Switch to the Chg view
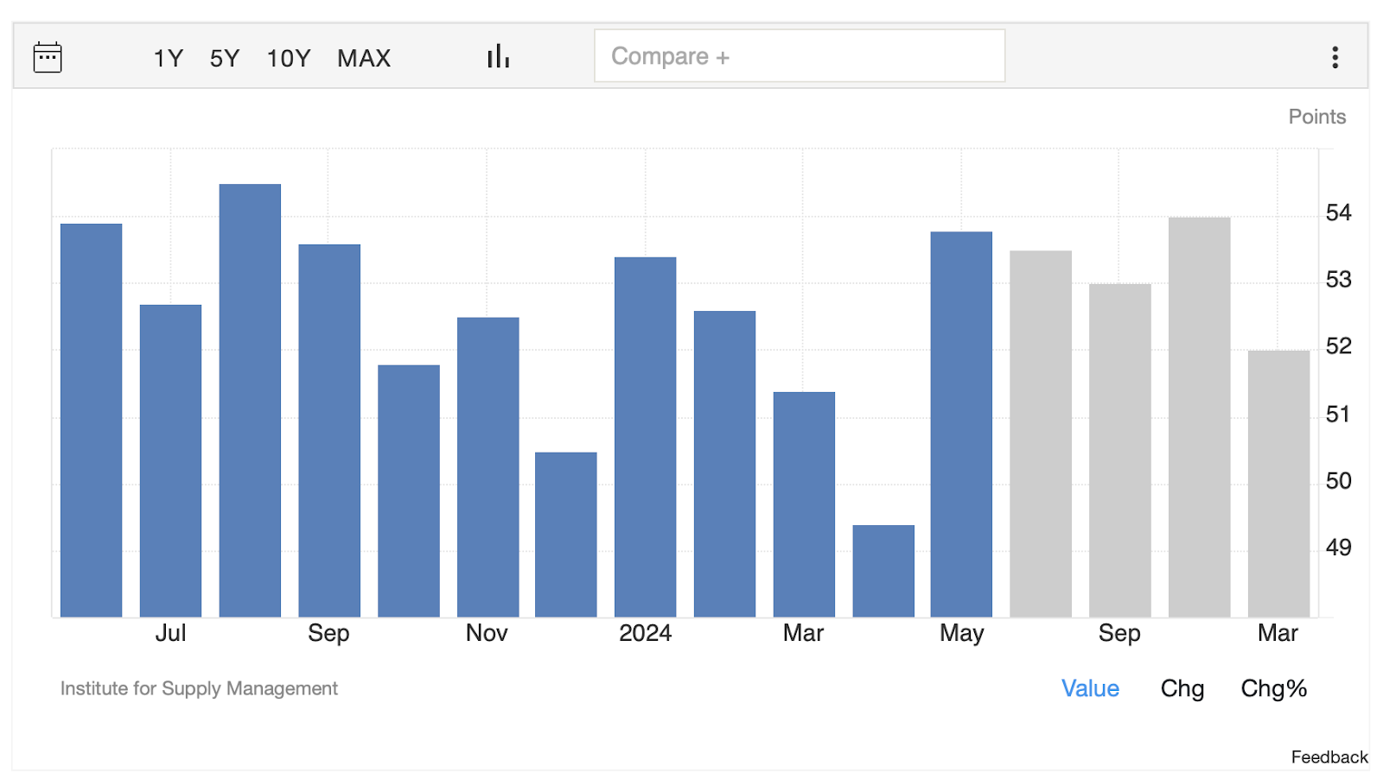1383x779 pixels. pyautogui.click(x=1182, y=688)
